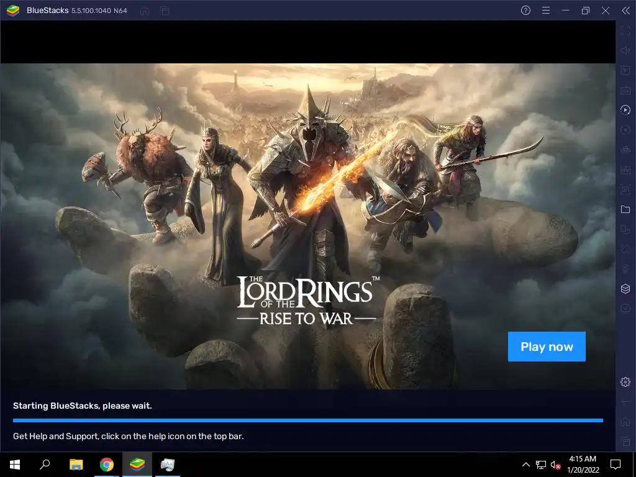This screenshot has height=477, width=636.
Task: Take a screenshot using the sidebar capture icon
Action: coord(625,189)
